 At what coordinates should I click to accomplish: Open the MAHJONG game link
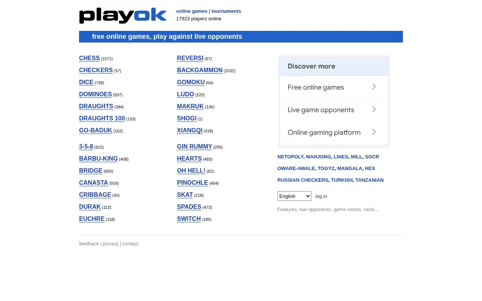click(319, 157)
